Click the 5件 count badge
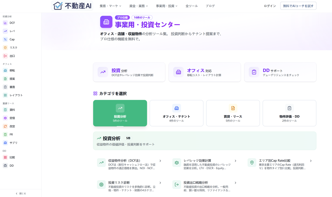 coord(128,138)
